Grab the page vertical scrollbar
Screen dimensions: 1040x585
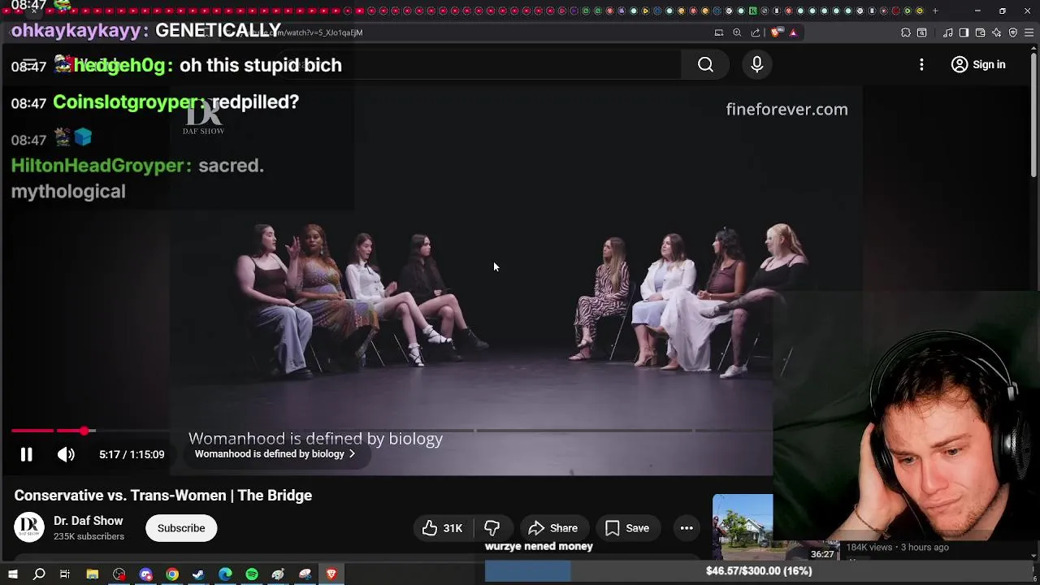tap(1034, 114)
